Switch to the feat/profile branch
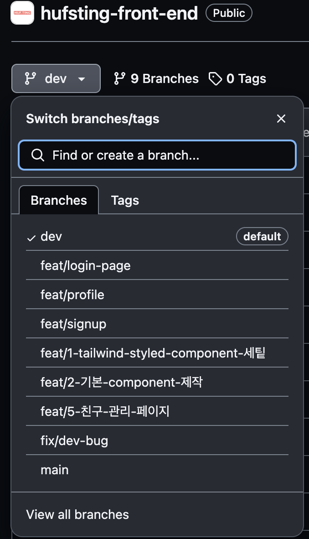The height and width of the screenshot is (539, 309). click(72, 295)
